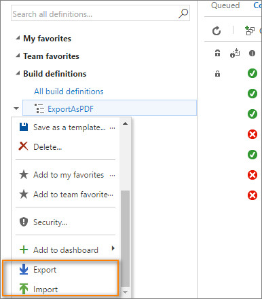262x299 pixels.
Task: Choose Delete from the context menu
Action: 66,147
